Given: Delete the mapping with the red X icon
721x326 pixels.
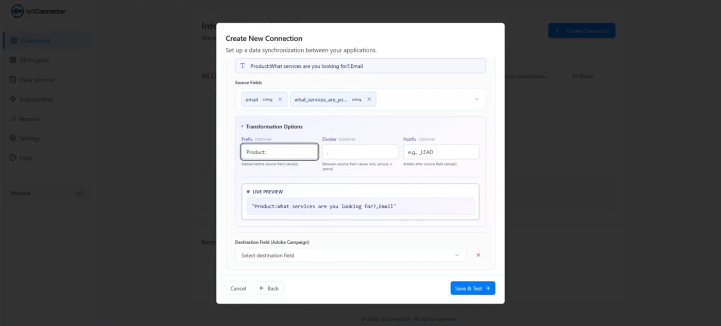Looking at the screenshot, I should click(x=478, y=255).
